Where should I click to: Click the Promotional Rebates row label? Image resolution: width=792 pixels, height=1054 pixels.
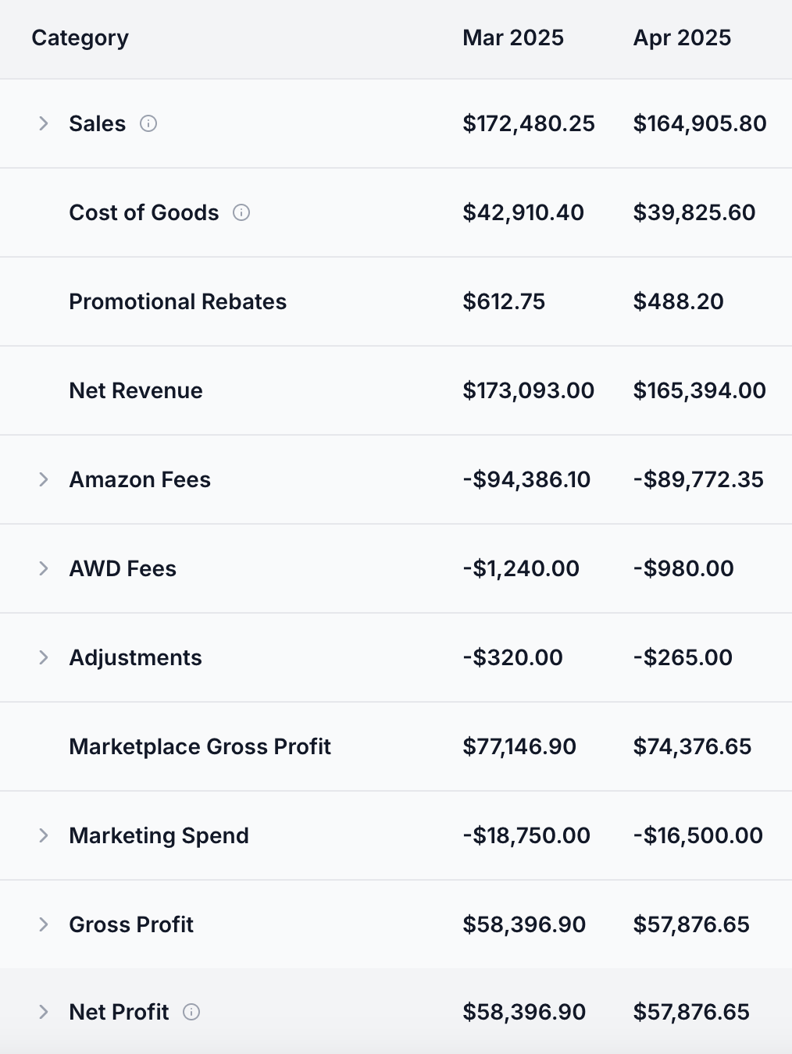178,301
